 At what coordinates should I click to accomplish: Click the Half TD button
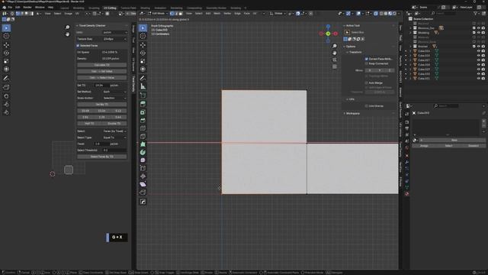tap(89, 124)
